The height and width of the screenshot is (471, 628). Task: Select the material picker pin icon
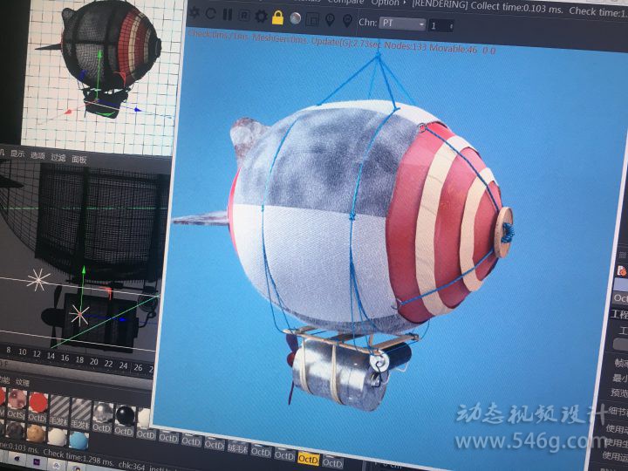tap(347, 21)
